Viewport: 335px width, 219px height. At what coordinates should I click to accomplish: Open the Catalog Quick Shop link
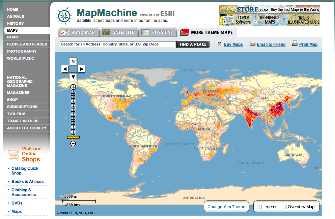25,171
